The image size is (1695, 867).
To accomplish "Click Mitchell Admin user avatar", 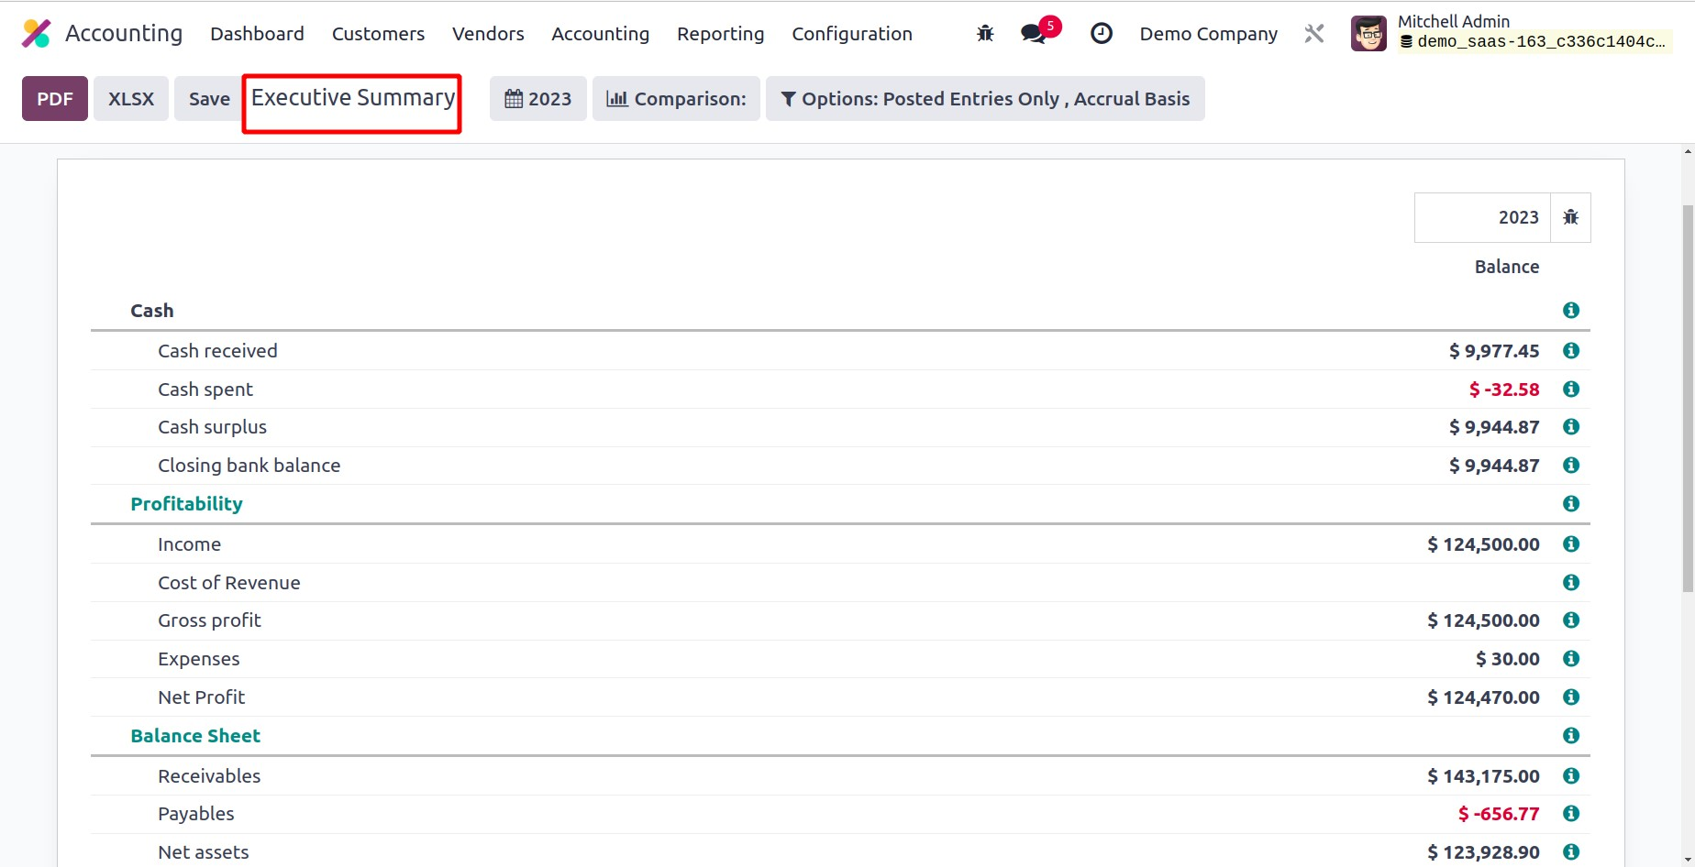I will pos(1368,34).
